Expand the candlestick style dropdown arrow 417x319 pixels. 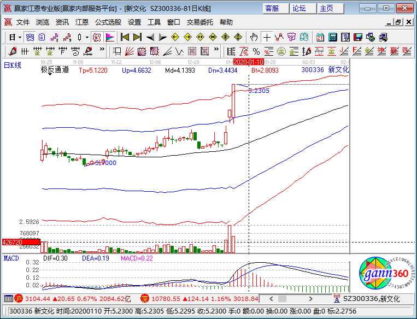tap(87, 38)
